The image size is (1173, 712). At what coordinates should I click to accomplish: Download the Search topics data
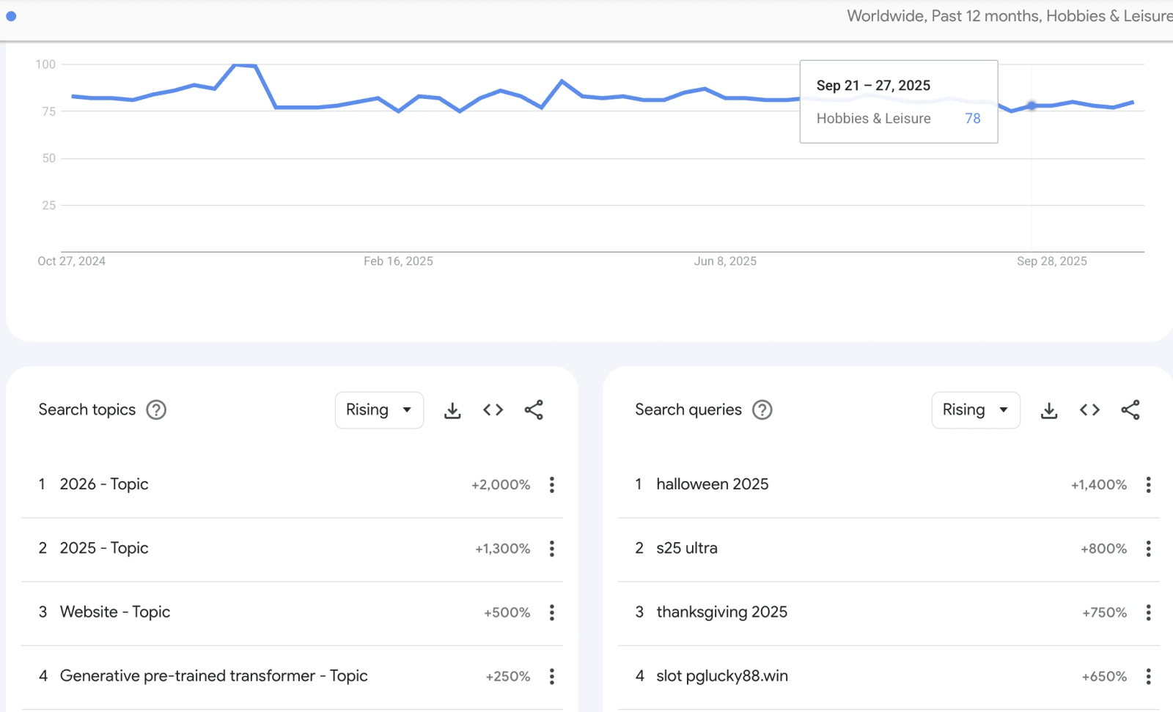[x=452, y=410]
